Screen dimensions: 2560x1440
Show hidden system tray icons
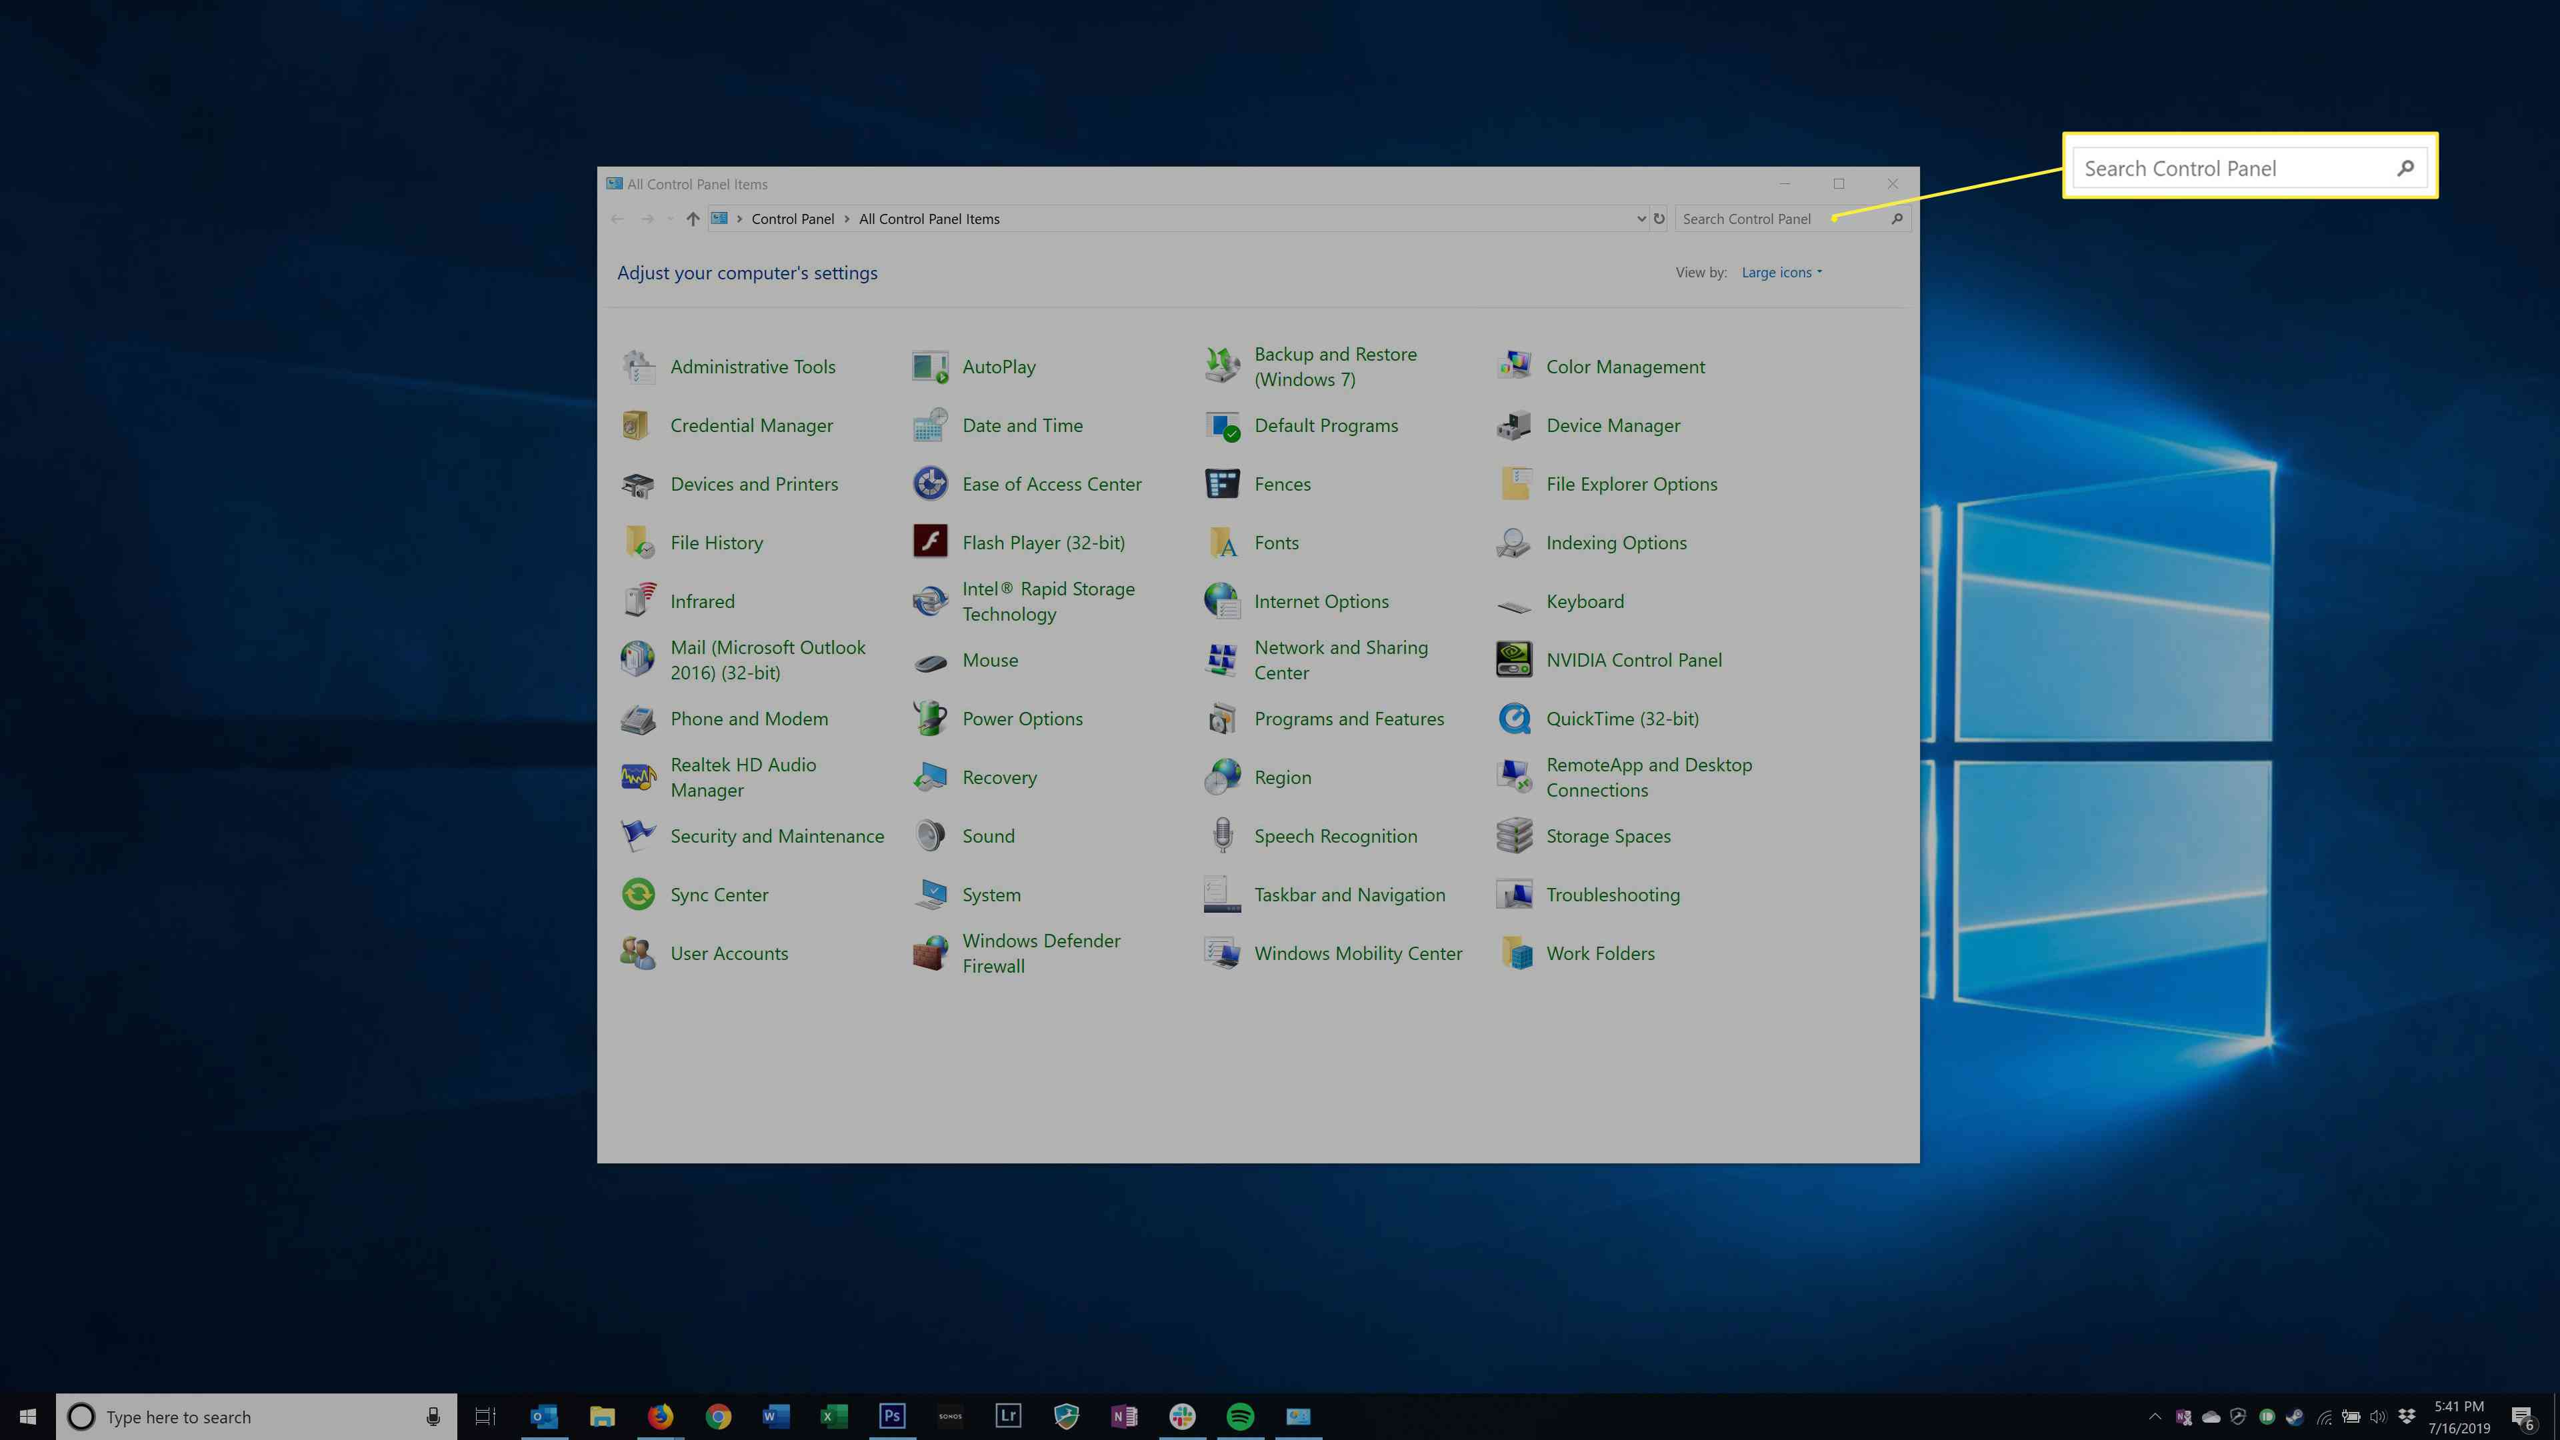click(2155, 1417)
